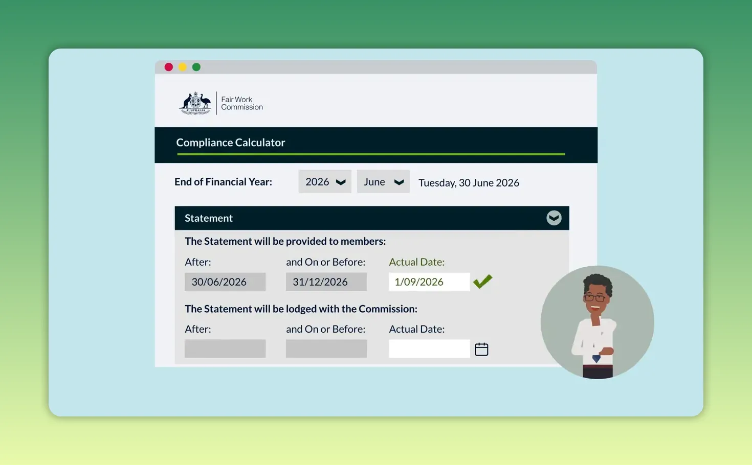Collapse the Statement section chevron
Viewport: 752px width, 465px height.
pyautogui.click(x=554, y=218)
